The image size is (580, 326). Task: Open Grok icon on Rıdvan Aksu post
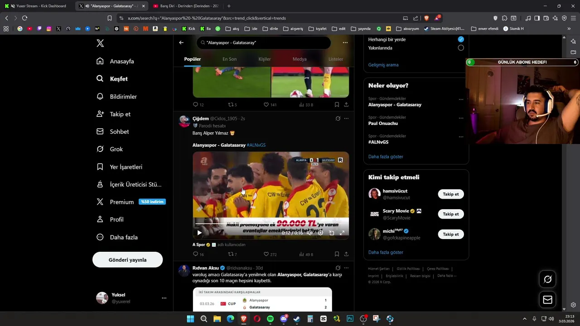(338, 268)
